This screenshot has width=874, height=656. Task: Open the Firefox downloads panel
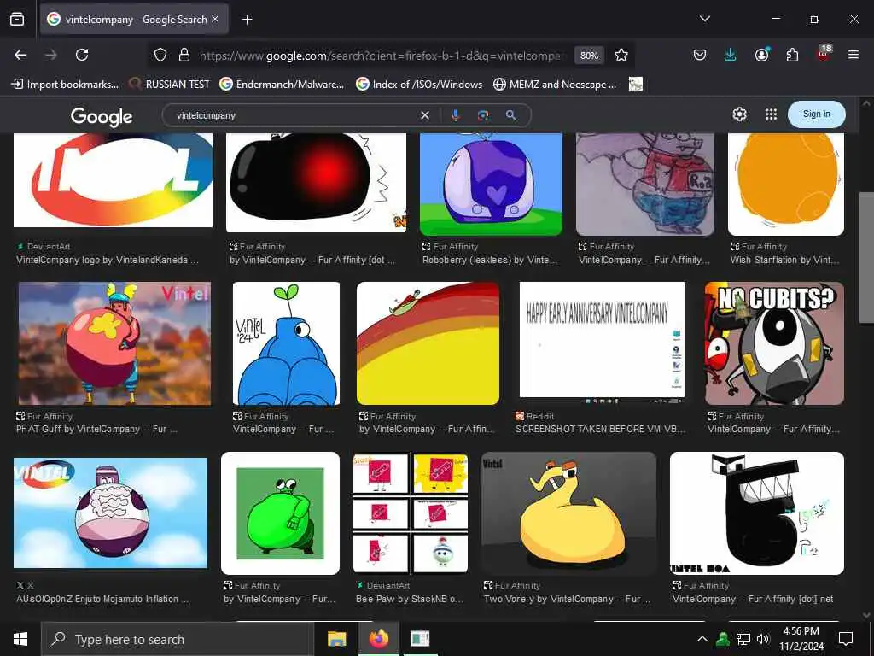coord(731,55)
